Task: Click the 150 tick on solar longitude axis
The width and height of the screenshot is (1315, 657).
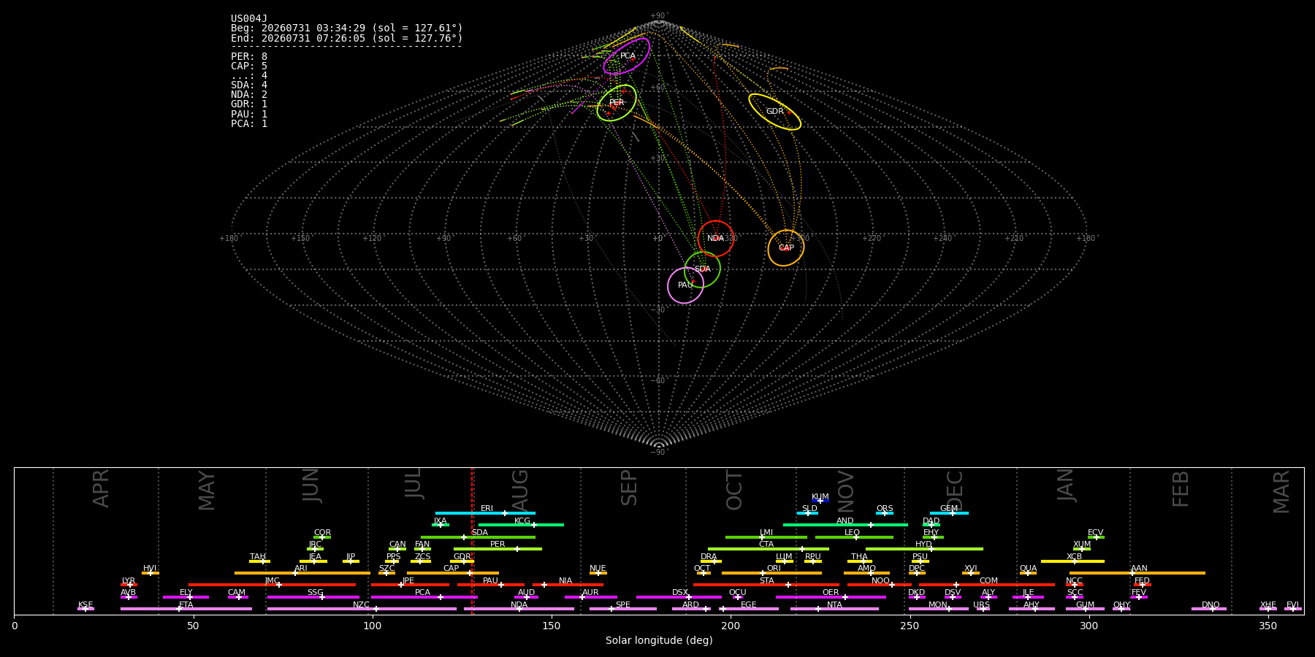Action: (552, 626)
